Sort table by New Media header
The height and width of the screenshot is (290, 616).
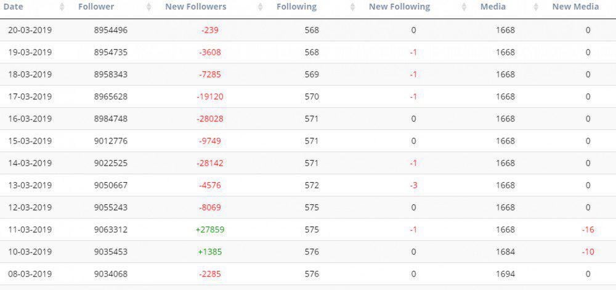[575, 7]
